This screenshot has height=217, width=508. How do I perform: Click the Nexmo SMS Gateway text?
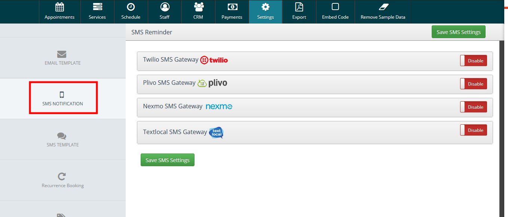coord(172,106)
